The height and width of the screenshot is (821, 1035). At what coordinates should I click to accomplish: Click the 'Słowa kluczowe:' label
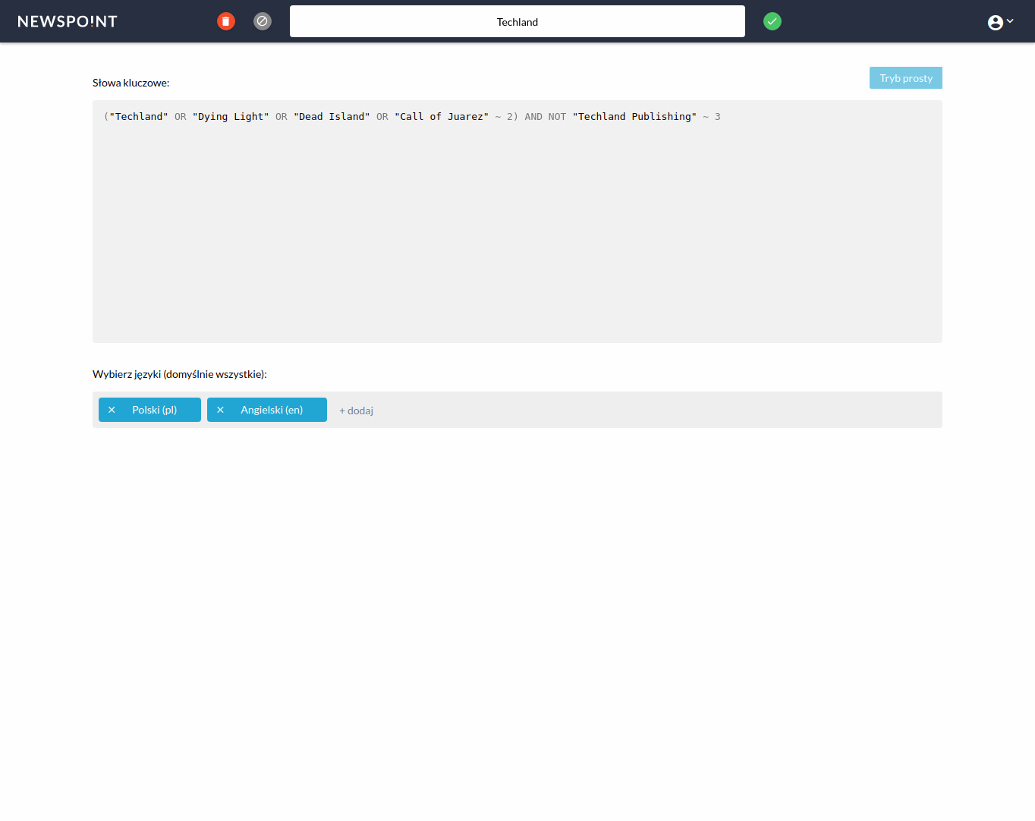click(x=131, y=83)
